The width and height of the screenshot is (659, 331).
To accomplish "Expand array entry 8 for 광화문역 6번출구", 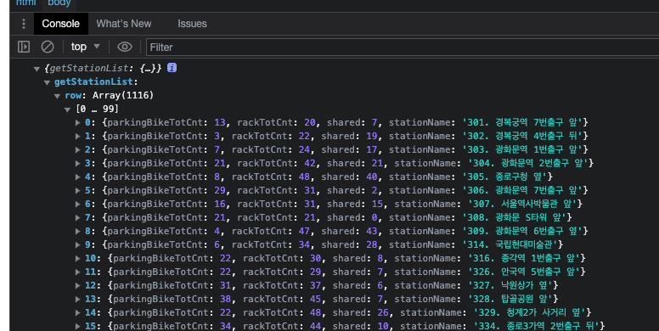I will tap(78, 231).
